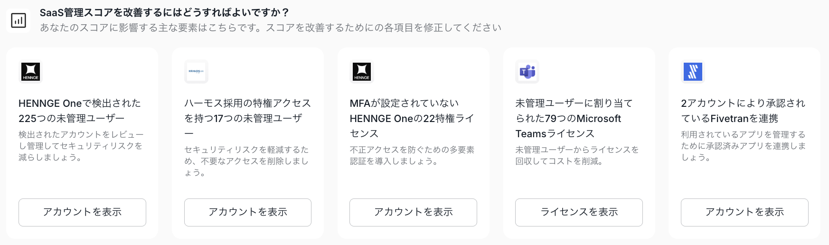
Task: Click HENNGE logo on the MFA licenses card
Action: pos(362,72)
